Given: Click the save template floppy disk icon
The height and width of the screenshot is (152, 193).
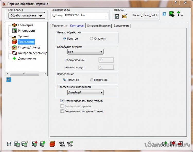Looking at the screenshot, I should (x=117, y=16).
